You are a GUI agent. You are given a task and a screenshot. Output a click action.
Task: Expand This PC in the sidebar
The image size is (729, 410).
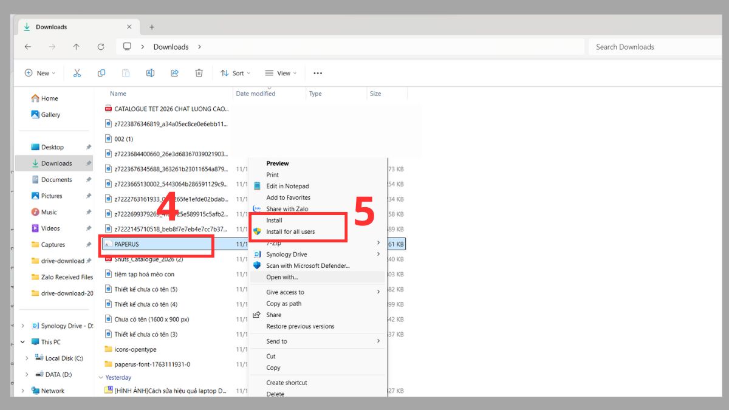click(x=22, y=341)
